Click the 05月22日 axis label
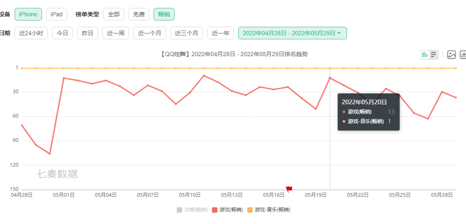 [x=358, y=195]
